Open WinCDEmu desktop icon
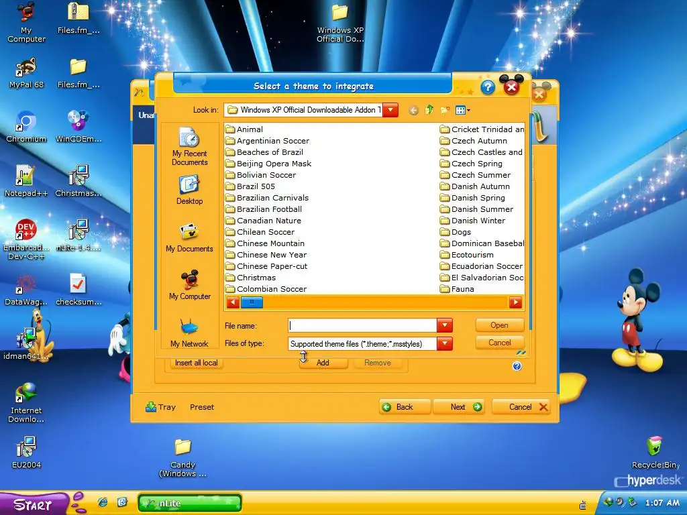This screenshot has height=515, width=687. (78, 127)
